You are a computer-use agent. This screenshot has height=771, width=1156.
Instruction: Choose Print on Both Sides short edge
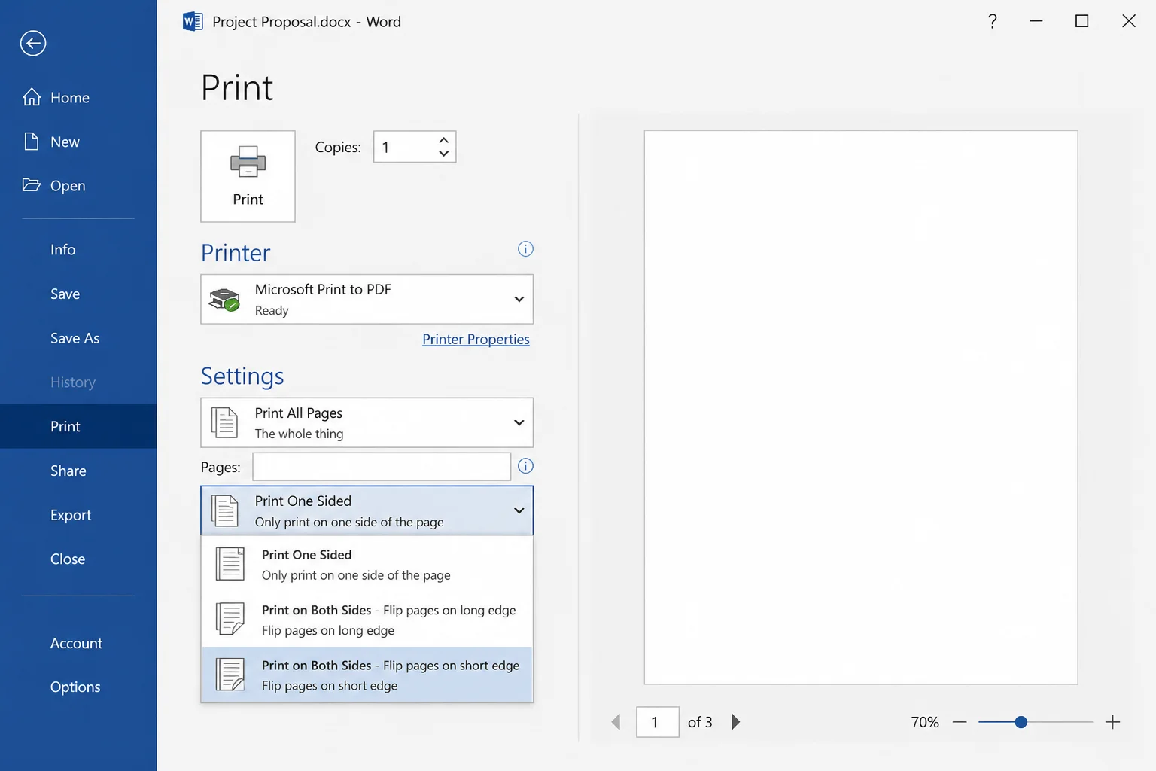tap(367, 675)
